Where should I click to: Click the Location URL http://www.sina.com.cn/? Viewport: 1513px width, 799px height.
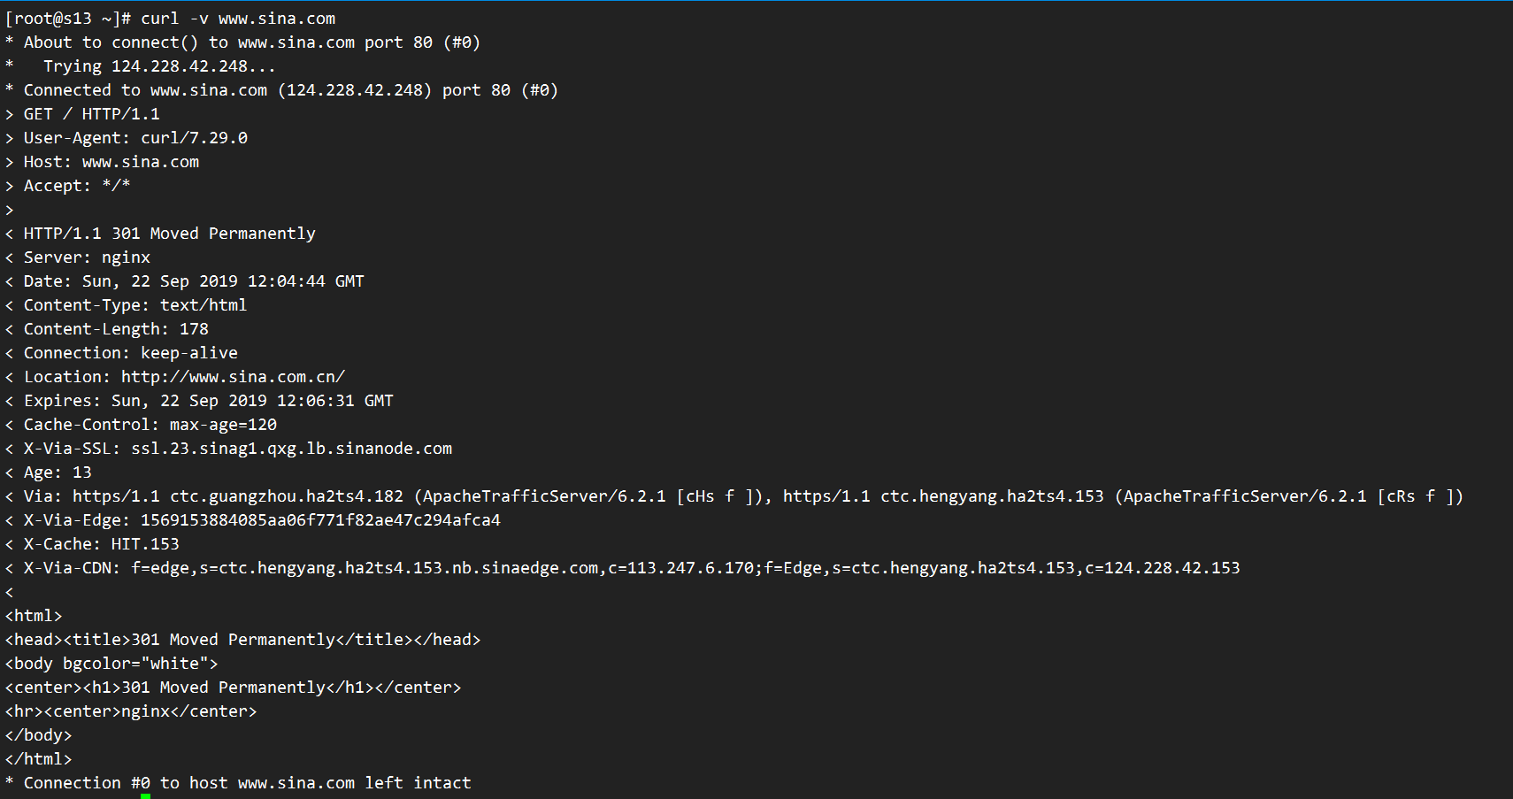pos(233,377)
